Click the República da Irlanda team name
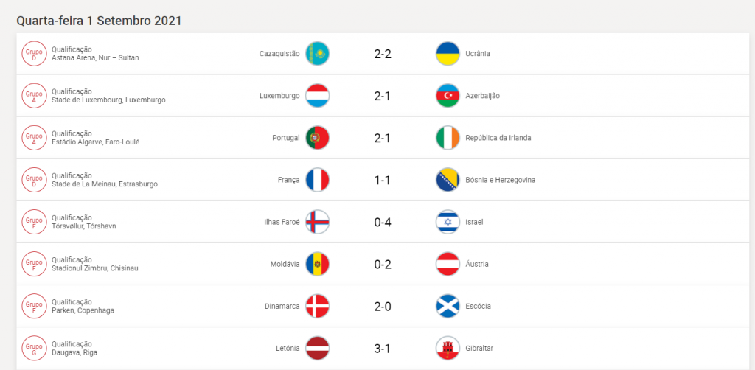Screen dimensions: 755x370 pyautogui.click(x=498, y=138)
